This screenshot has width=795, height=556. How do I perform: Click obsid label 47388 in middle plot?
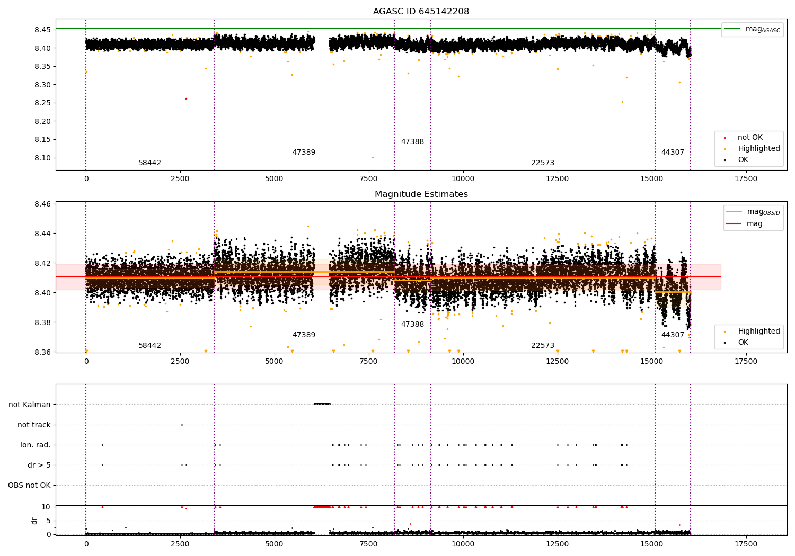(x=412, y=325)
